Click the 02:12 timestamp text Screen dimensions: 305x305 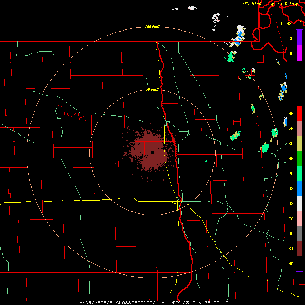point(221,303)
